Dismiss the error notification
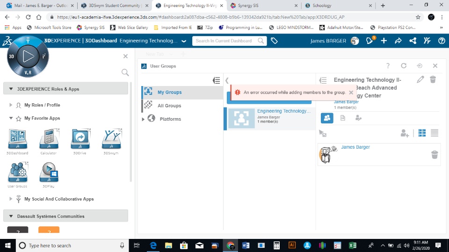Viewport: 449px width, 252px height. (x=351, y=93)
